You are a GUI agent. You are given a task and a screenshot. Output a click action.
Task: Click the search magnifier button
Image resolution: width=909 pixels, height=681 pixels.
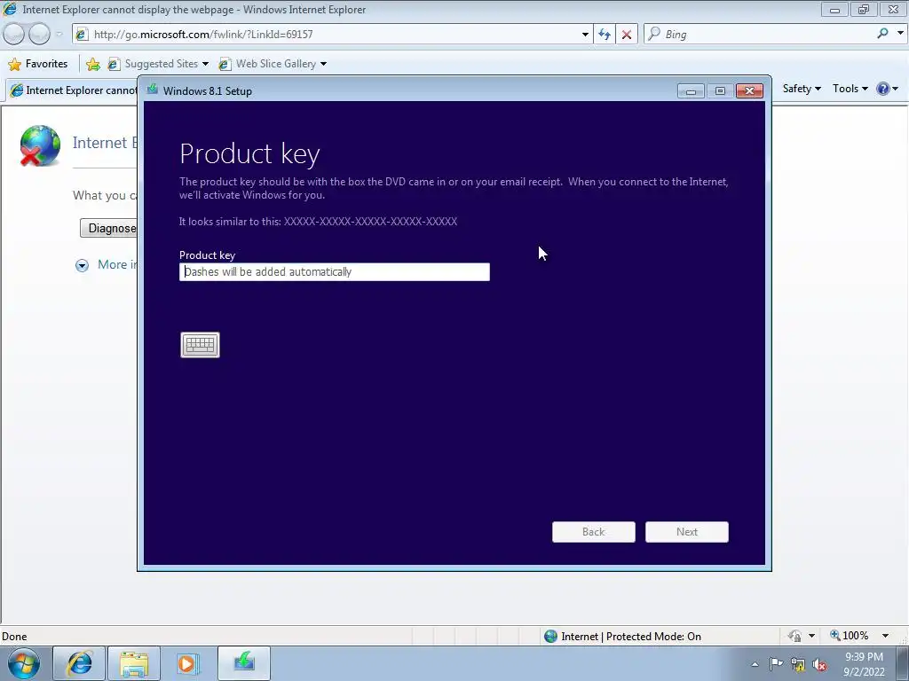pos(883,34)
